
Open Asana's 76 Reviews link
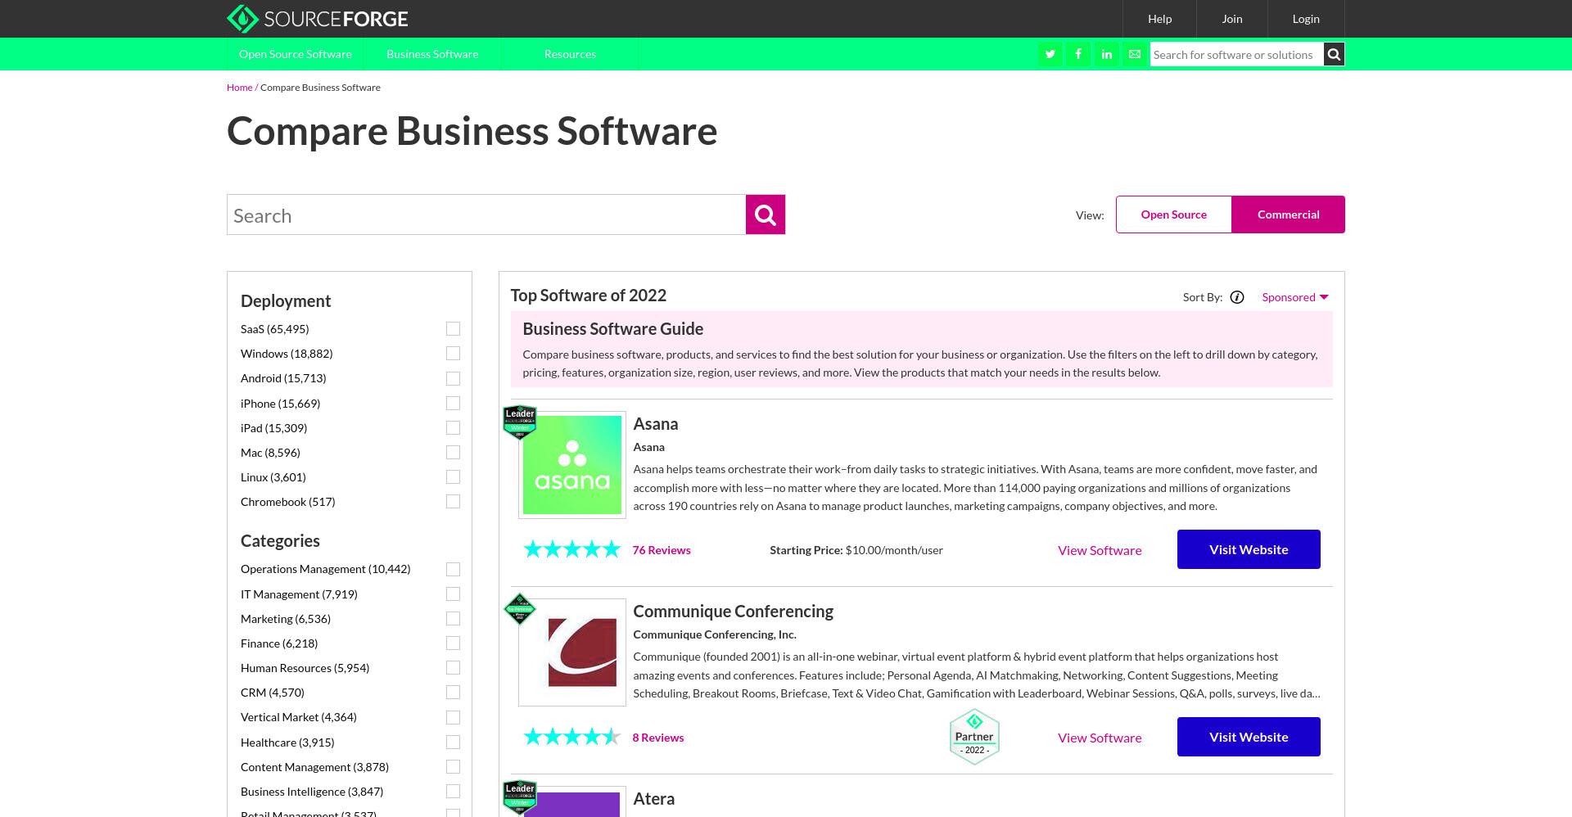[x=662, y=550]
